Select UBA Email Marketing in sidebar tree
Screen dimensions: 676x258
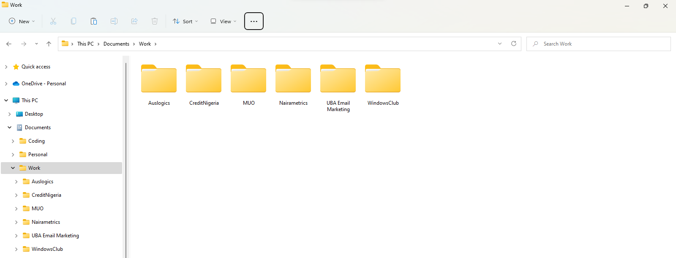[55, 236]
